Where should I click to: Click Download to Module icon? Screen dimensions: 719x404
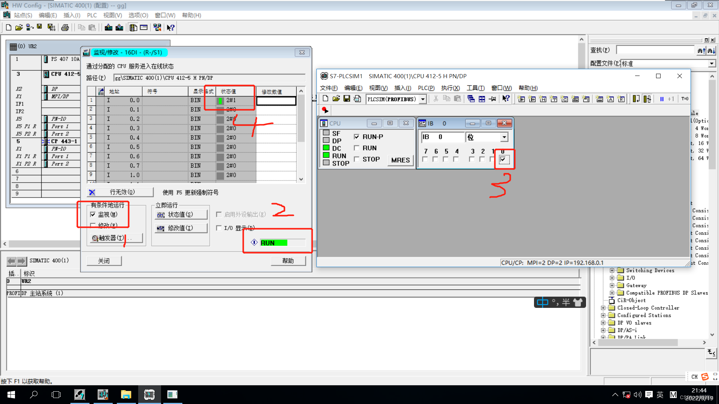tap(109, 27)
